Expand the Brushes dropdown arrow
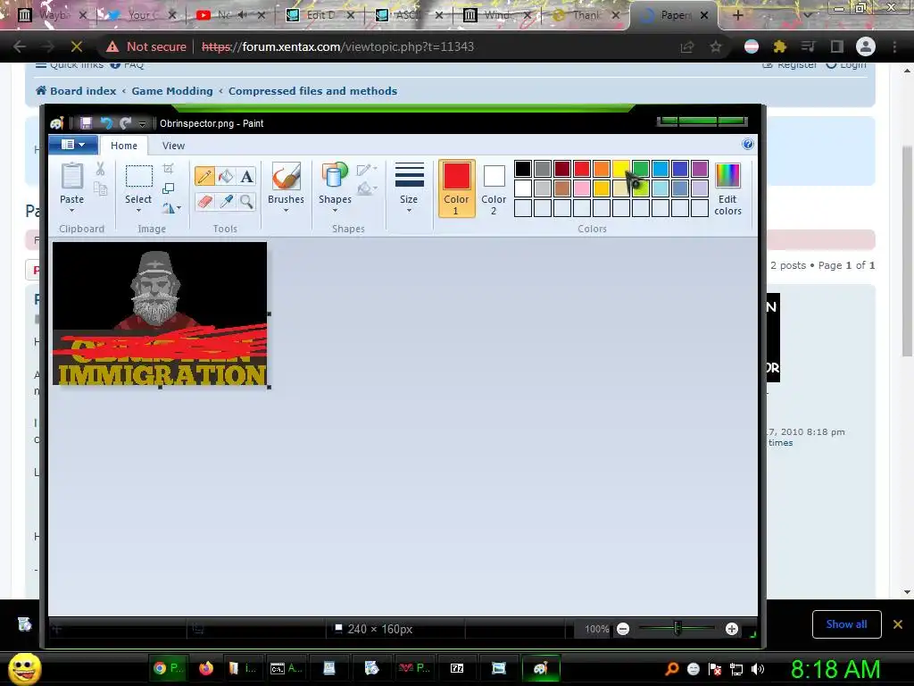 [287, 210]
